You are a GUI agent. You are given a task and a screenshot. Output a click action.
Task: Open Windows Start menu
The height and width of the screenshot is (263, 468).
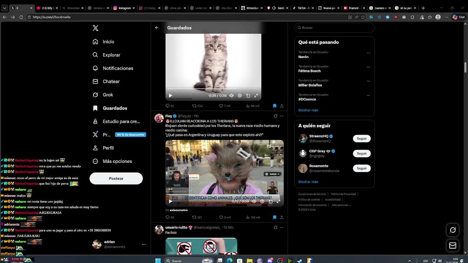[158, 260]
